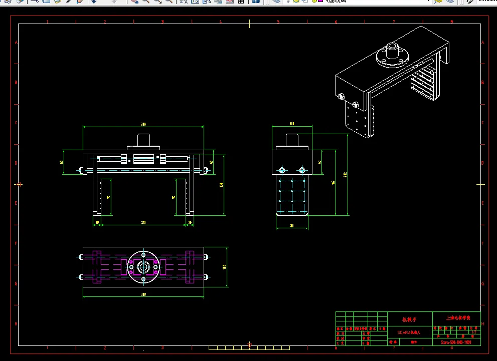Select the 310 dimension above the front view
The image size is (497, 361).
[143, 124]
